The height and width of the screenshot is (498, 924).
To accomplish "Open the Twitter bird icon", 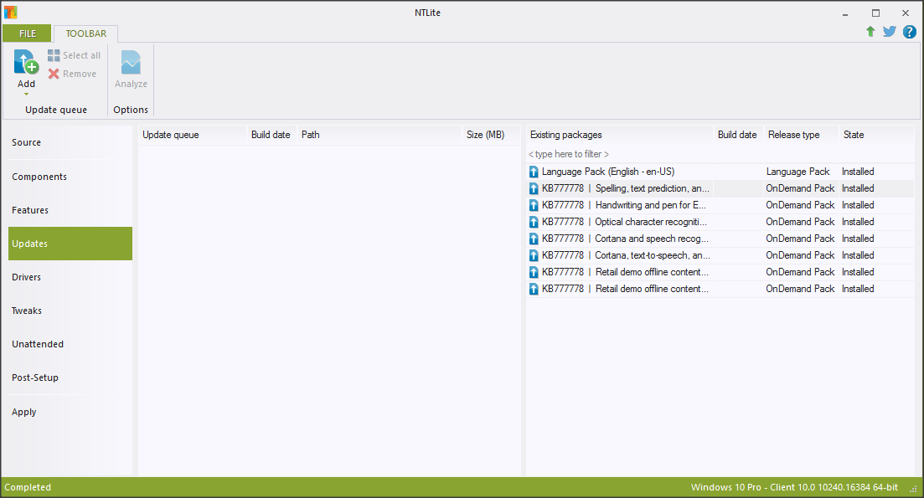I will click(x=890, y=32).
